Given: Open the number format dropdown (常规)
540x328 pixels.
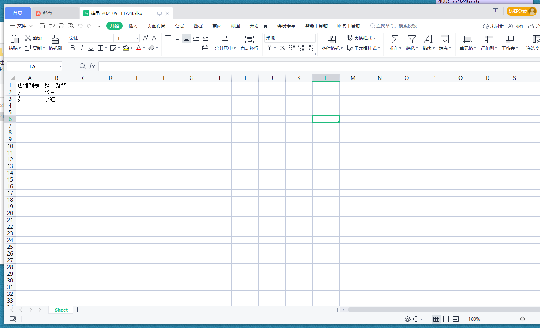Looking at the screenshot, I should (313, 38).
